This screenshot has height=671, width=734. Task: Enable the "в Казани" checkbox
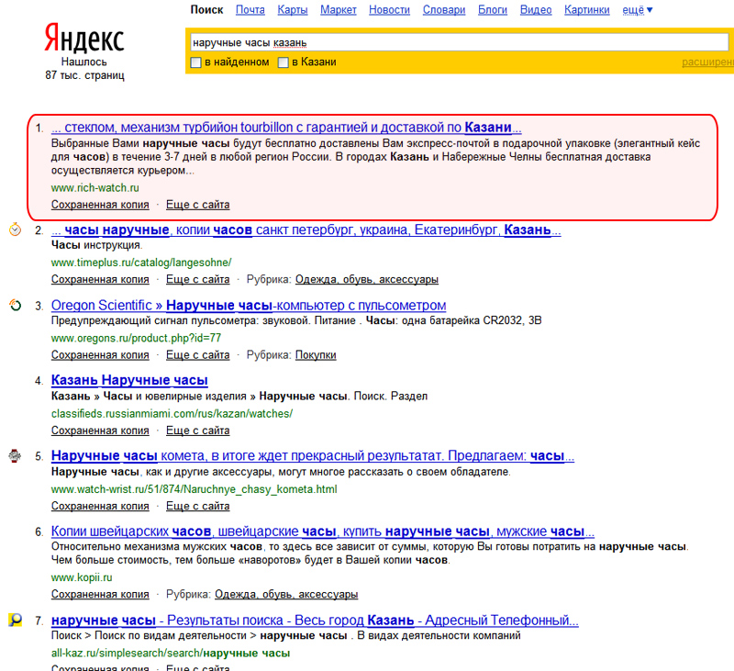pyautogui.click(x=284, y=62)
